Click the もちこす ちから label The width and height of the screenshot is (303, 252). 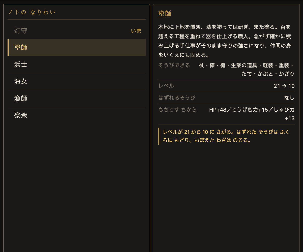tap(177, 110)
